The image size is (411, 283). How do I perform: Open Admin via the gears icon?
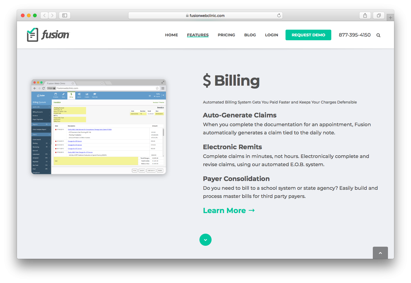tap(79, 94)
